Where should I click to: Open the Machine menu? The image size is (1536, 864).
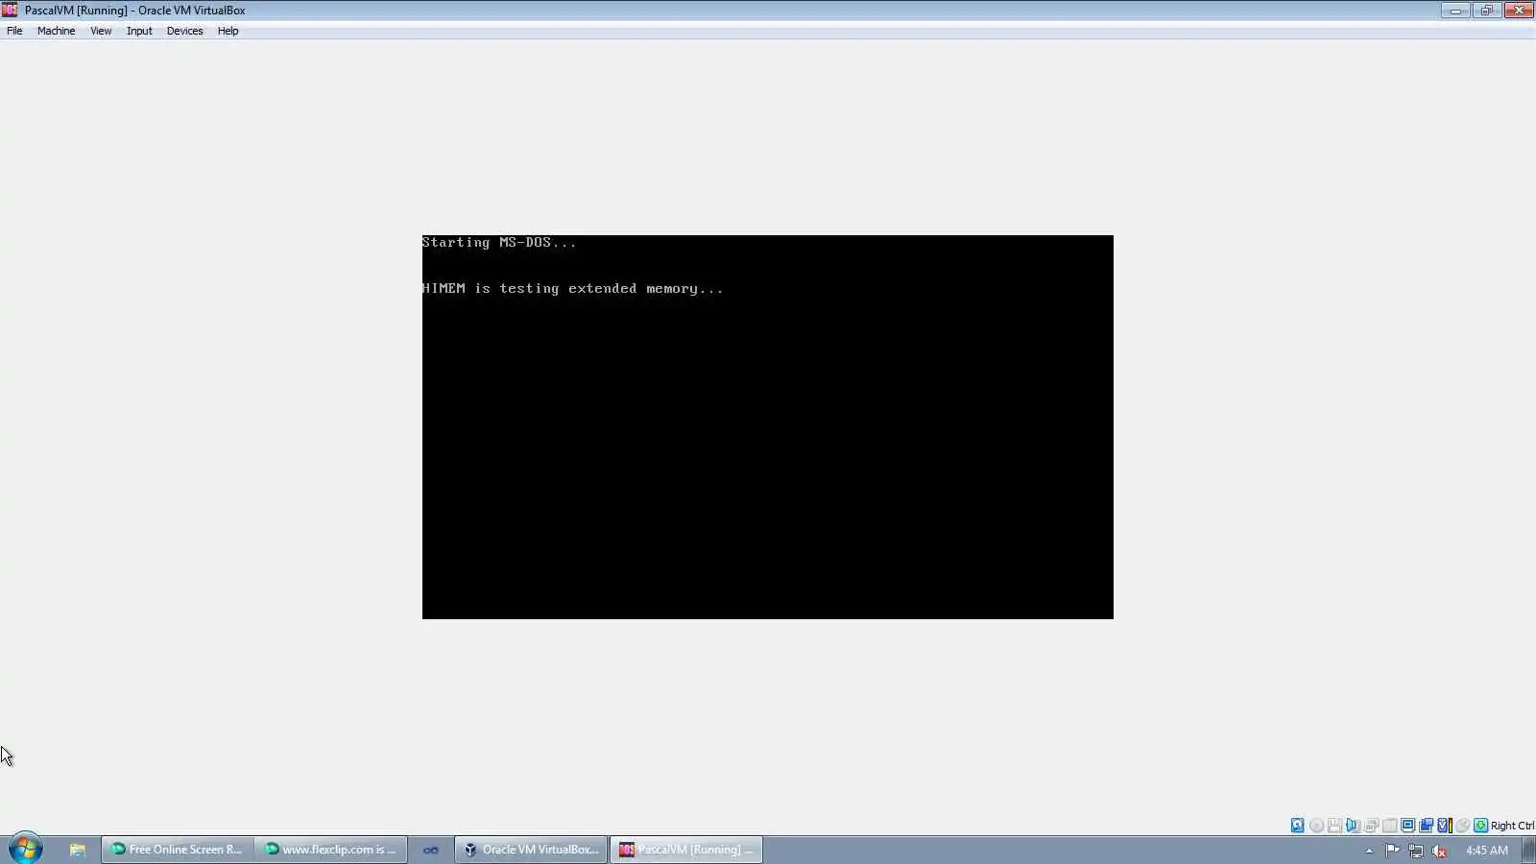pyautogui.click(x=56, y=31)
